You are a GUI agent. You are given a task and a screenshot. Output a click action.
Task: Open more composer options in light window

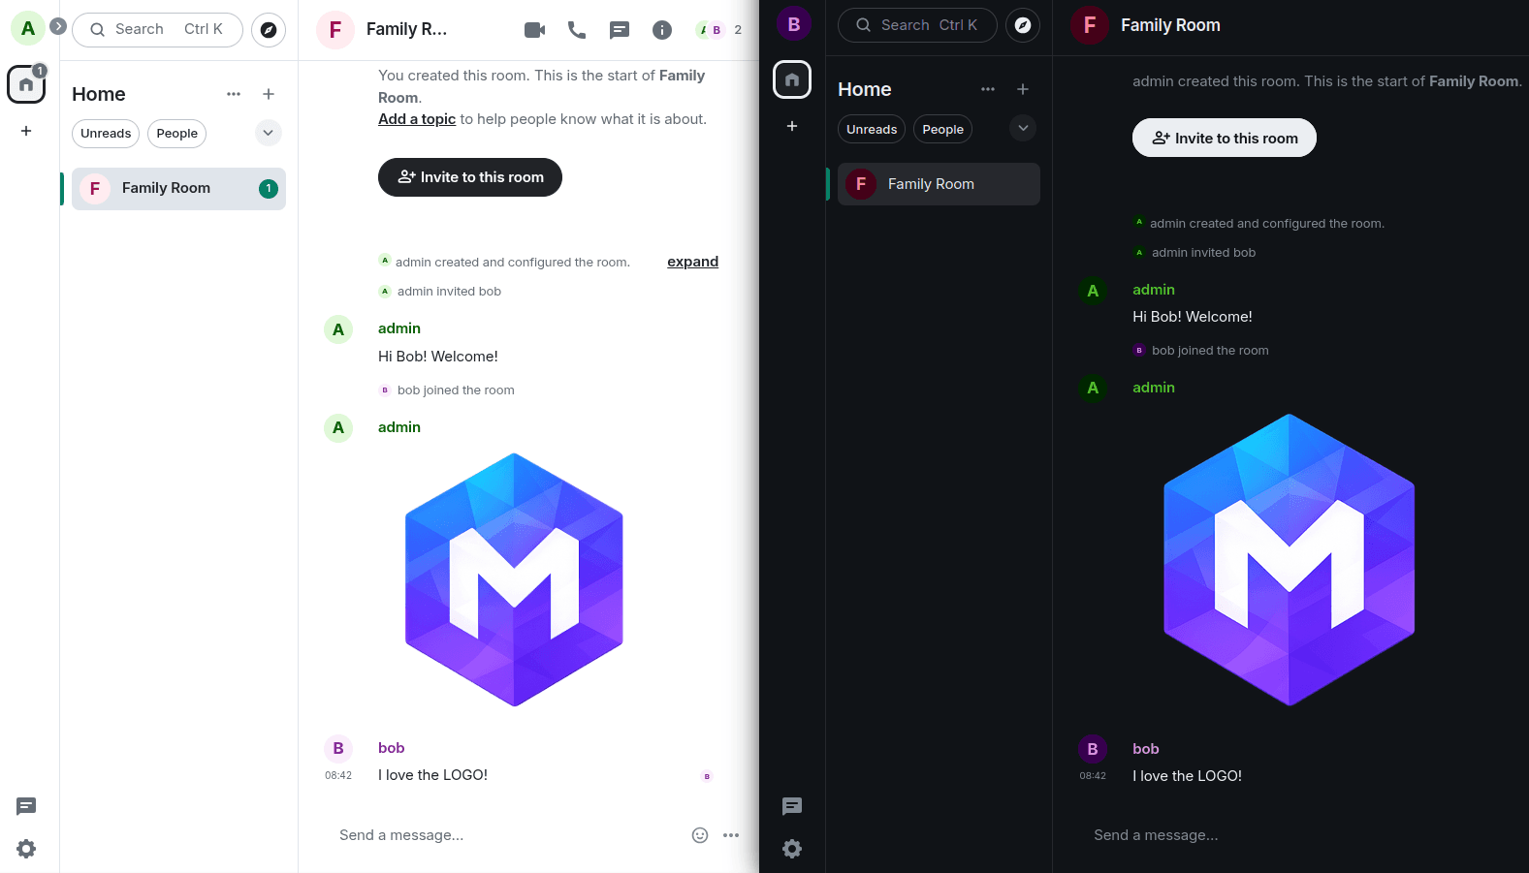[731, 835]
